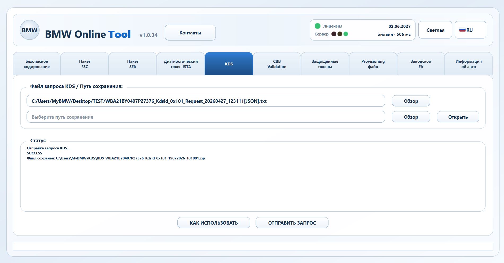Switch to the Безопасное кодирование tab

[37, 64]
